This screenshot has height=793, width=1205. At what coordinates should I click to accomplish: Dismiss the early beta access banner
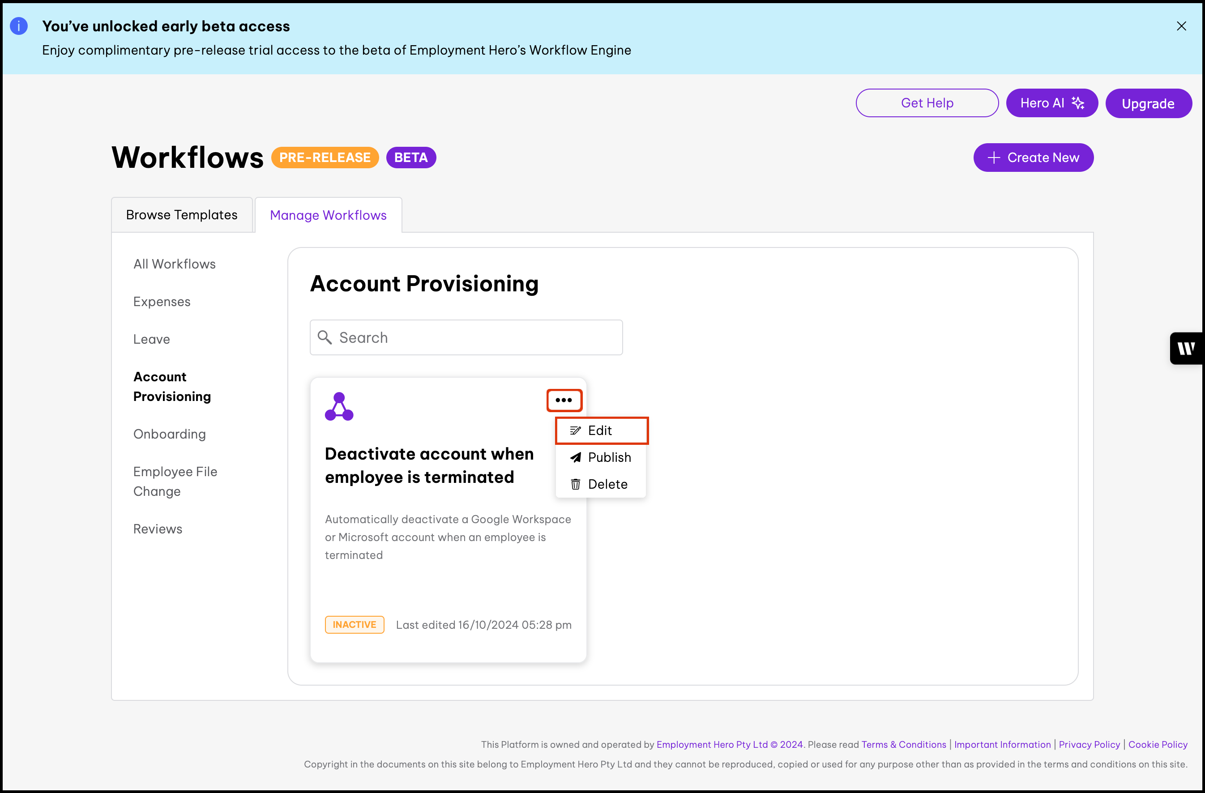1181,26
